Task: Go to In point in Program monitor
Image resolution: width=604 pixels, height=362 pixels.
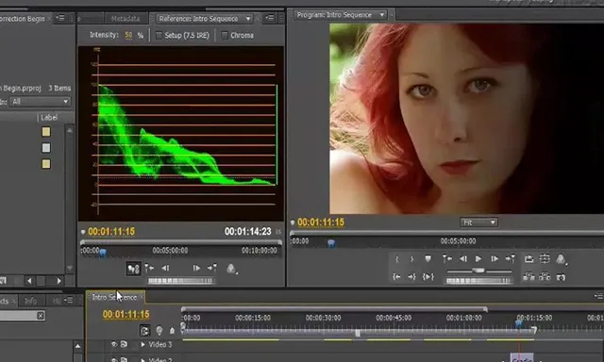Action: click(x=446, y=259)
